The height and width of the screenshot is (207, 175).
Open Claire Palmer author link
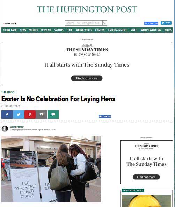[17, 127]
